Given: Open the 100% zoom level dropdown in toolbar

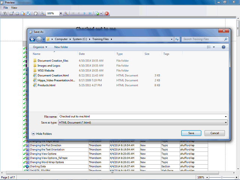Looking at the screenshot, I should pos(61,13).
